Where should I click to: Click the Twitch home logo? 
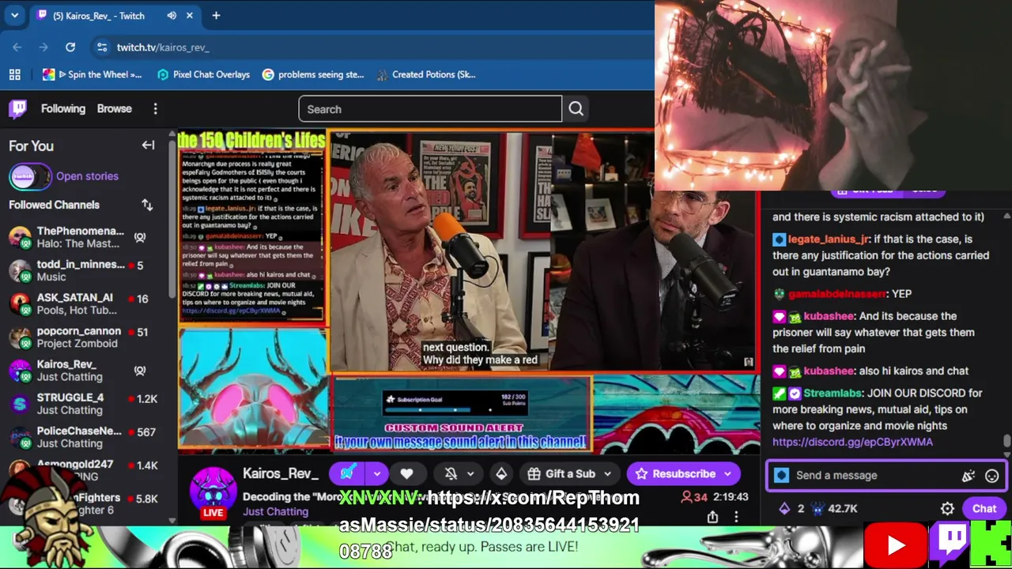click(x=17, y=109)
